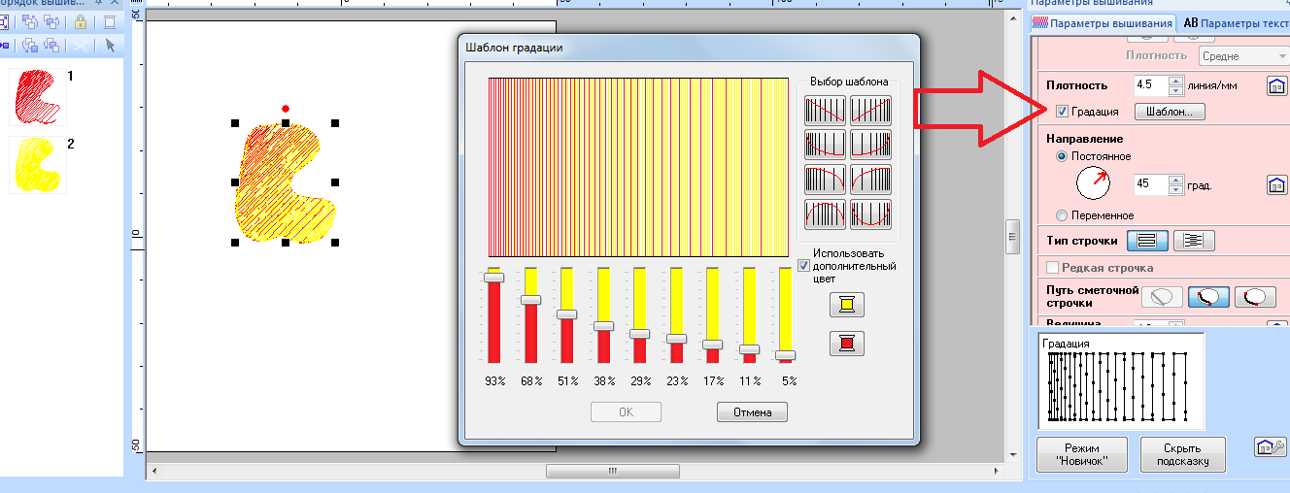This screenshot has height=493, width=1290.
Task: Toggle Использовать дополнительный цвет checkbox
Action: pos(803,266)
